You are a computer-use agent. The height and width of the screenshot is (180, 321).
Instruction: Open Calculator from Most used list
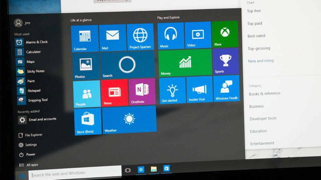(28, 52)
